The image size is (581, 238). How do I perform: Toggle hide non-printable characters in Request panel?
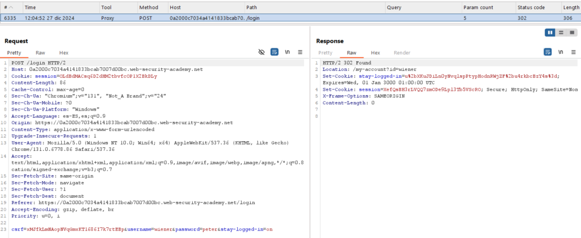click(x=261, y=53)
